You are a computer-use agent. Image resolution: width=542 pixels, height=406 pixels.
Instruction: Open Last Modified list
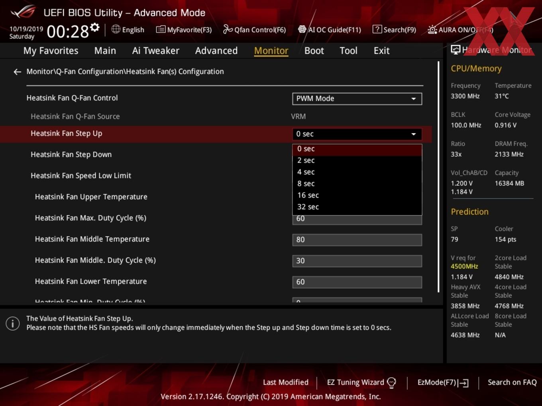286,383
